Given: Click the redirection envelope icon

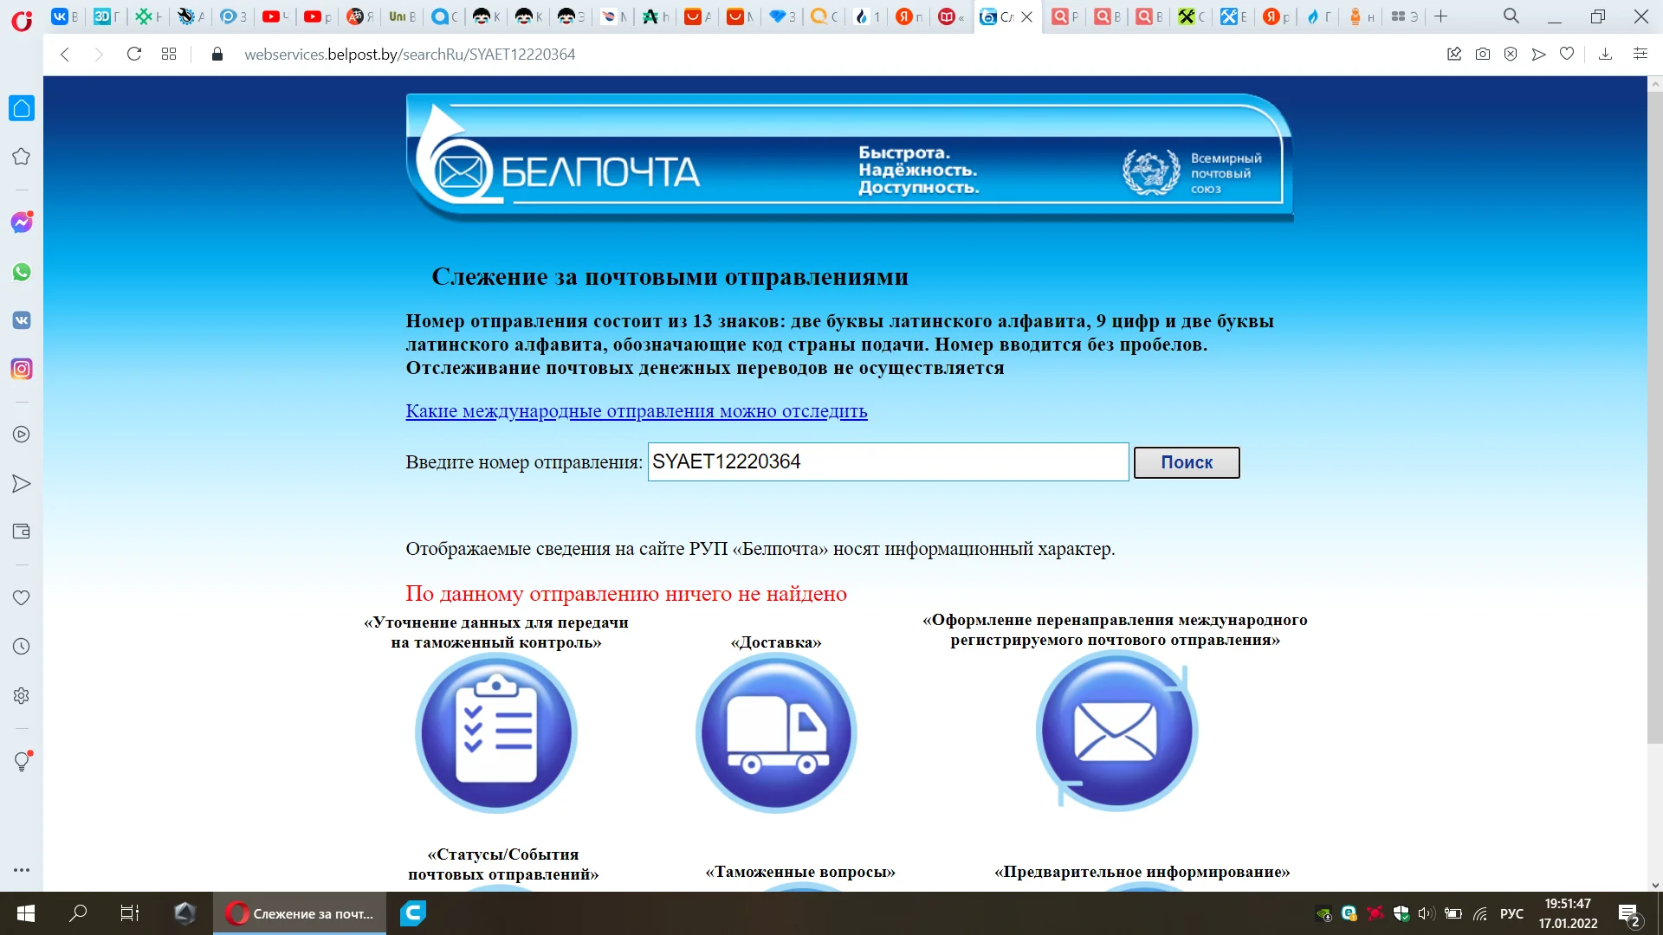Looking at the screenshot, I should [1116, 731].
